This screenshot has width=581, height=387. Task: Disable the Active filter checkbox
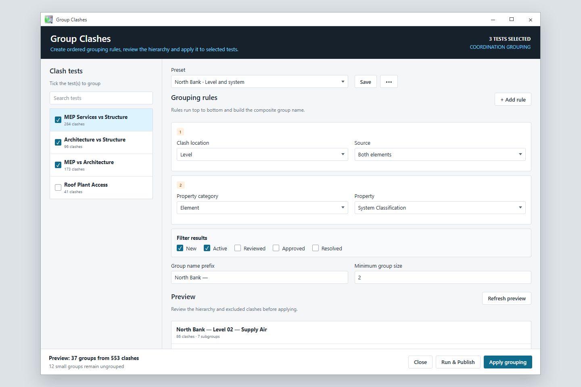pos(207,248)
